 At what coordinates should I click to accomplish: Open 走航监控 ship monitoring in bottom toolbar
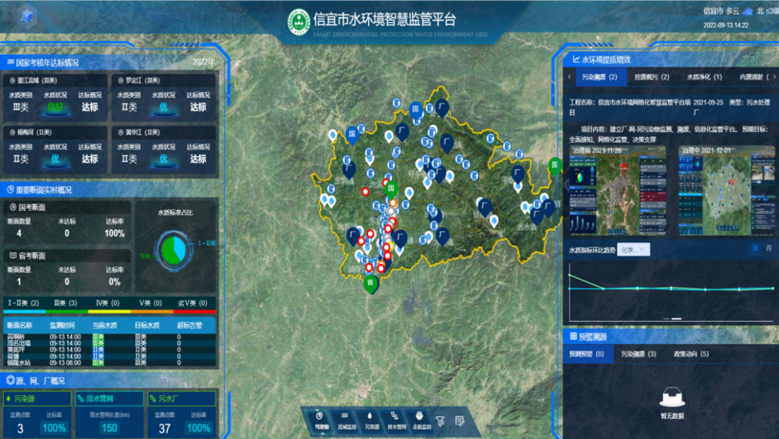[419, 419]
